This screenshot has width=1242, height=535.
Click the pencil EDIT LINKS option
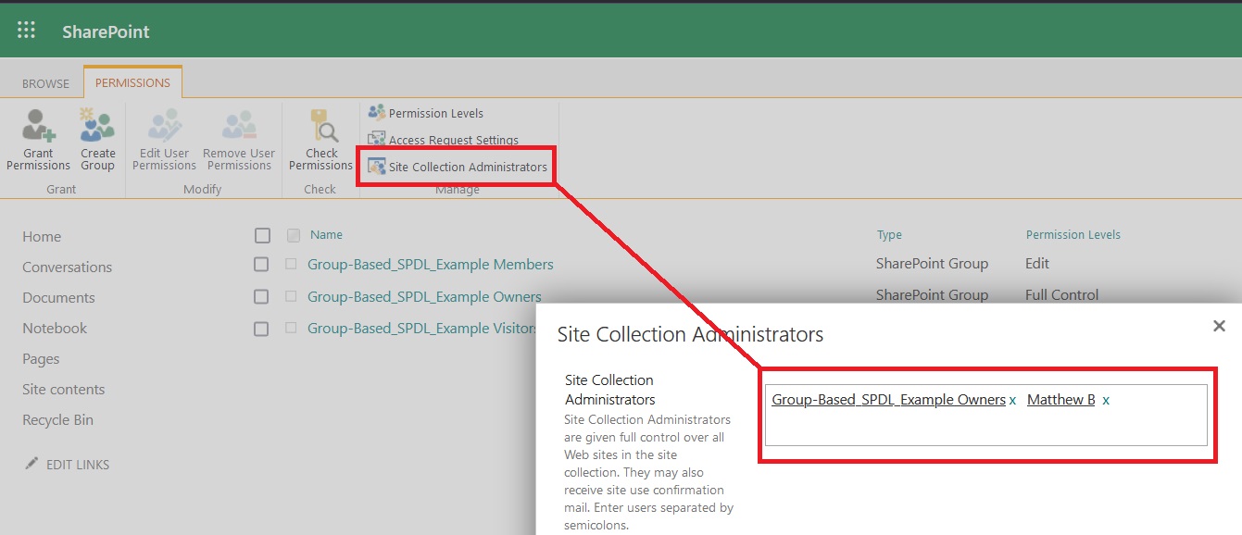(68, 465)
